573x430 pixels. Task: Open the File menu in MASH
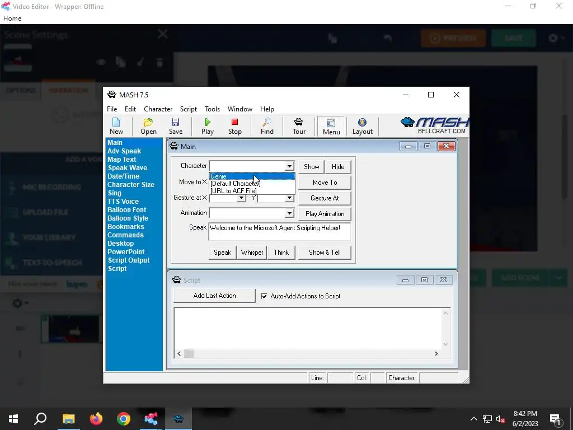[x=112, y=109]
